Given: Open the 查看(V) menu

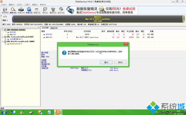Looking at the screenshot, I should [35, 5].
